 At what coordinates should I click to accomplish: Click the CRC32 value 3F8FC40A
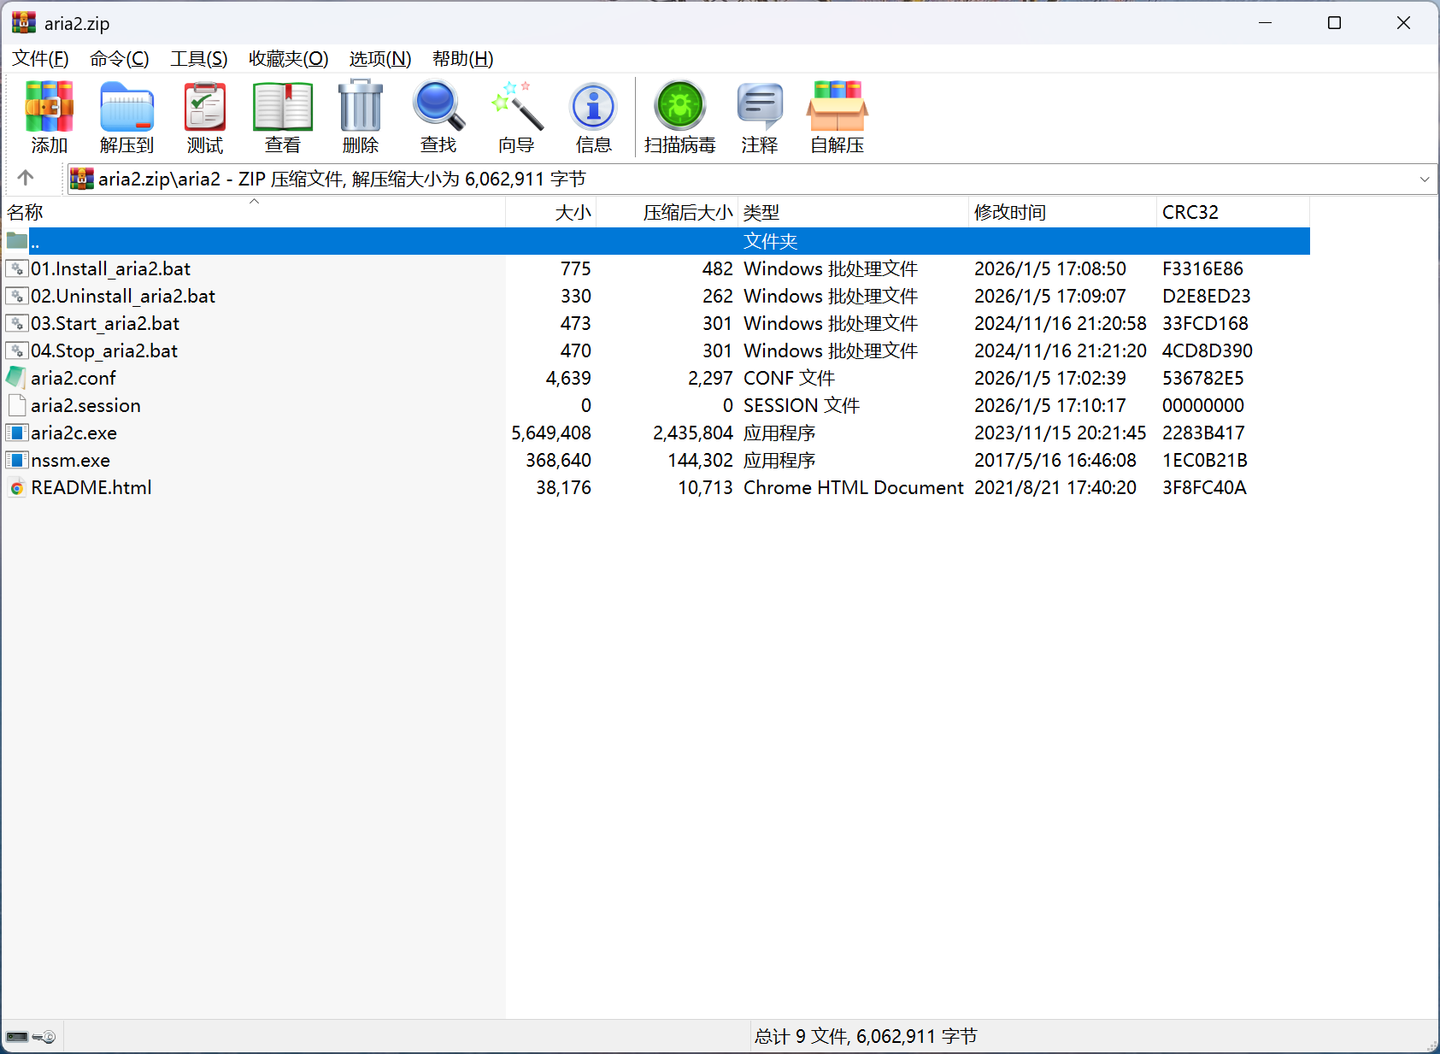1204,487
